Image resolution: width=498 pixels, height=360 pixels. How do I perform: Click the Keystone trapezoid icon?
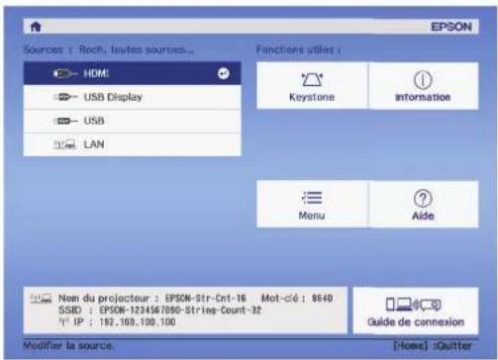(312, 79)
